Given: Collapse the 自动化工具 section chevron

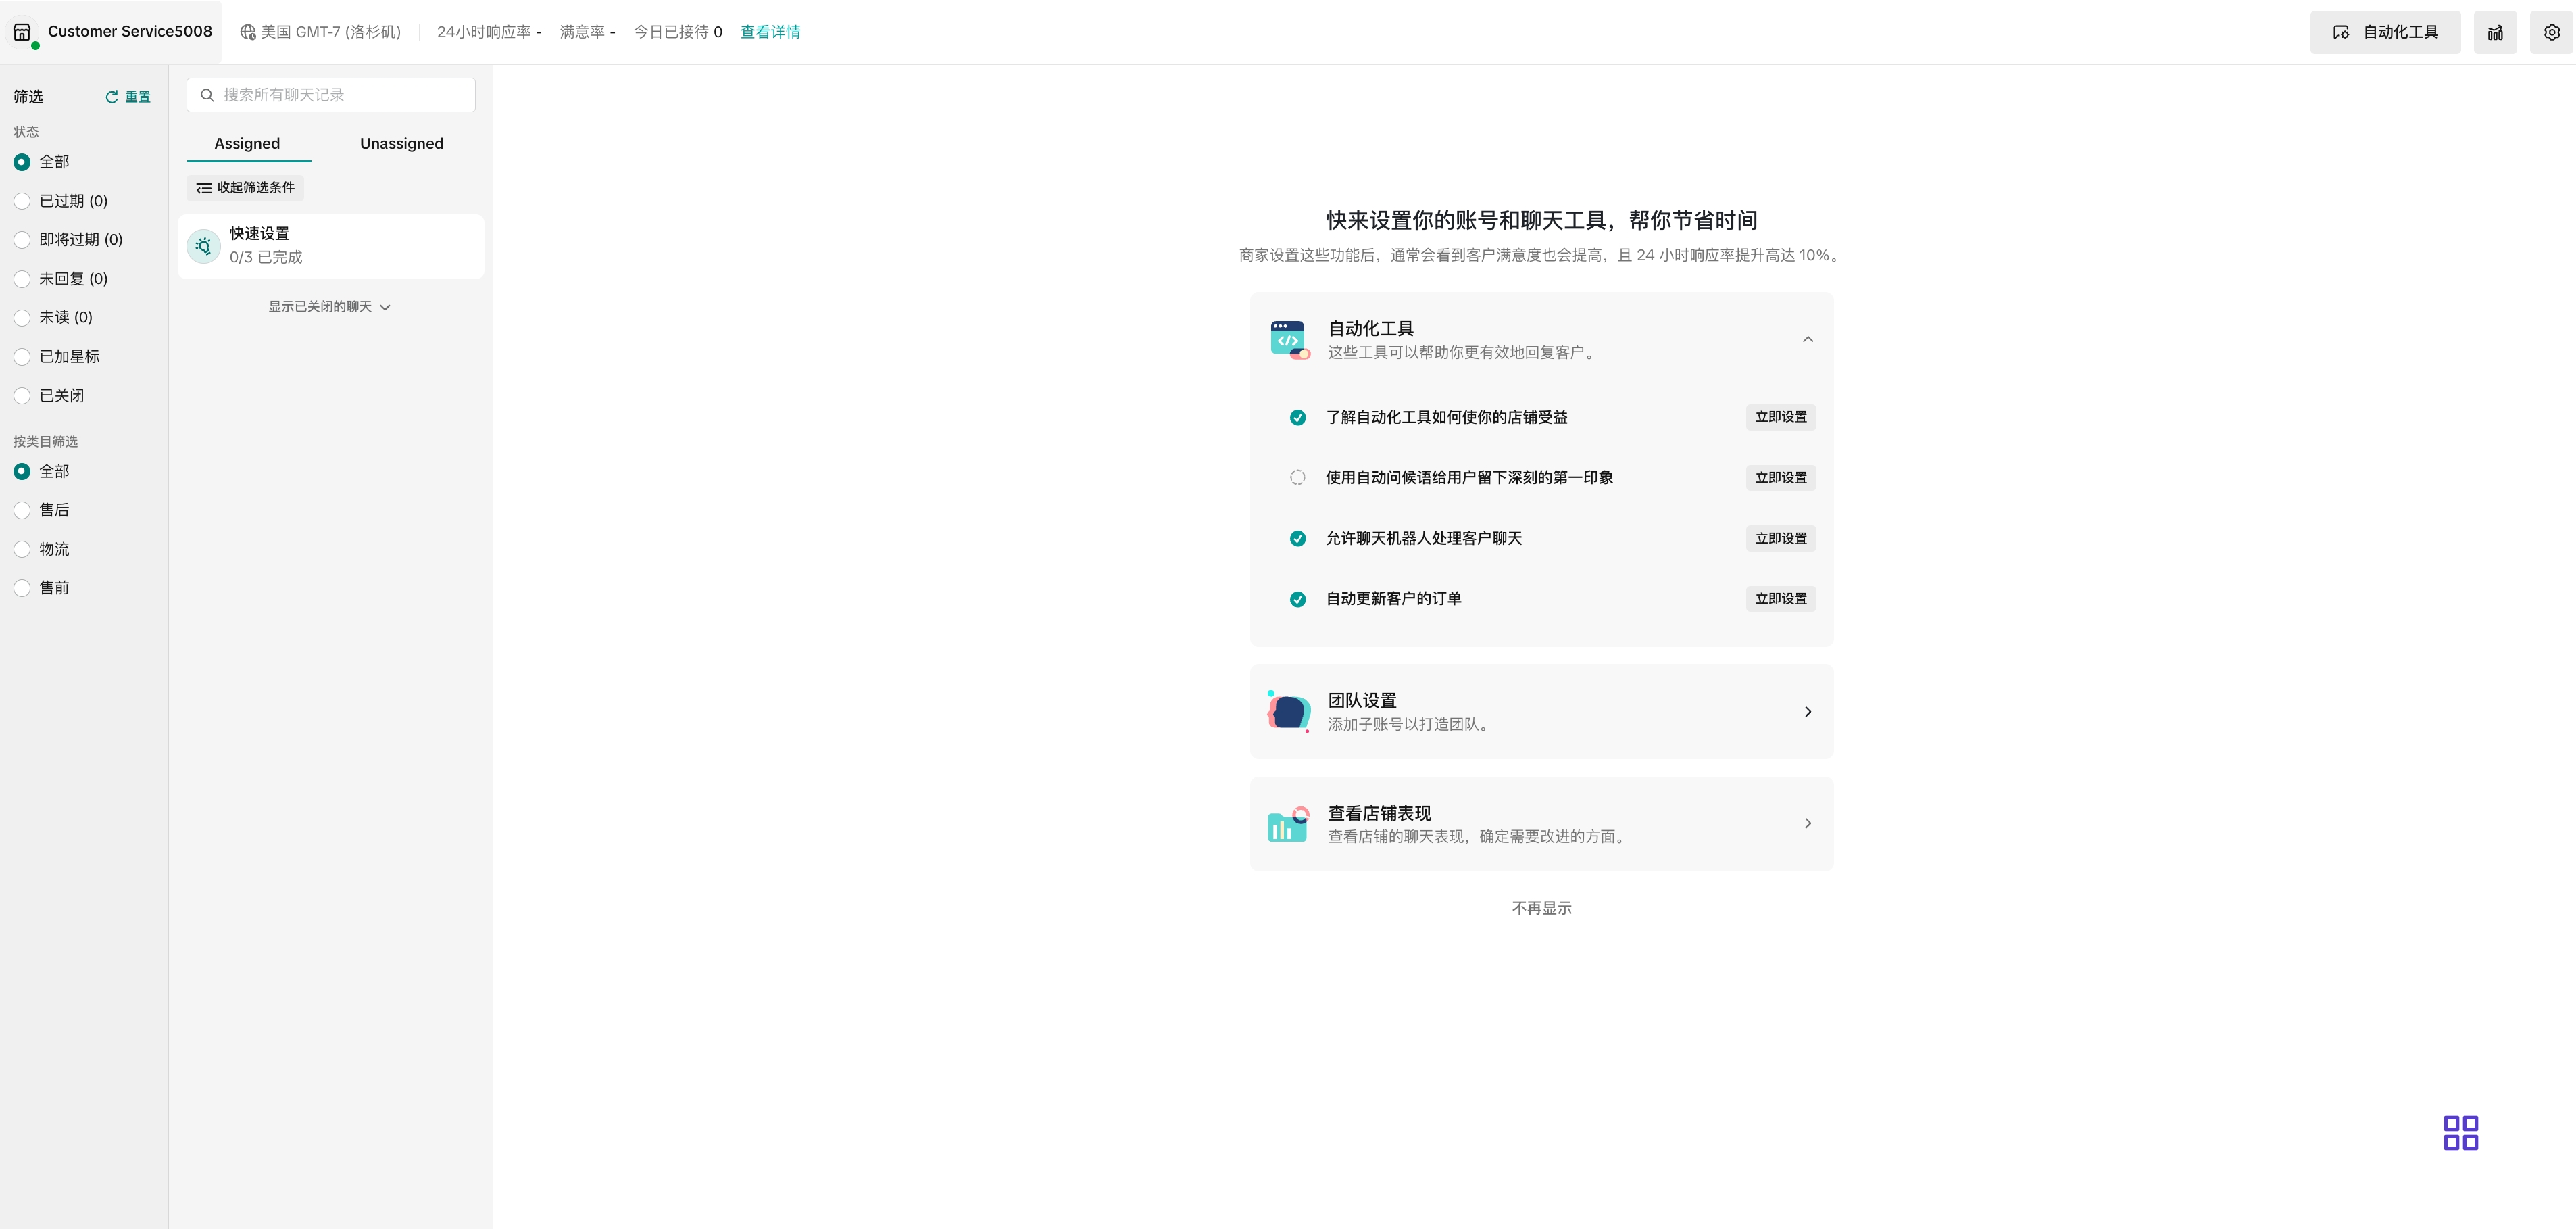Looking at the screenshot, I should click(x=1807, y=340).
